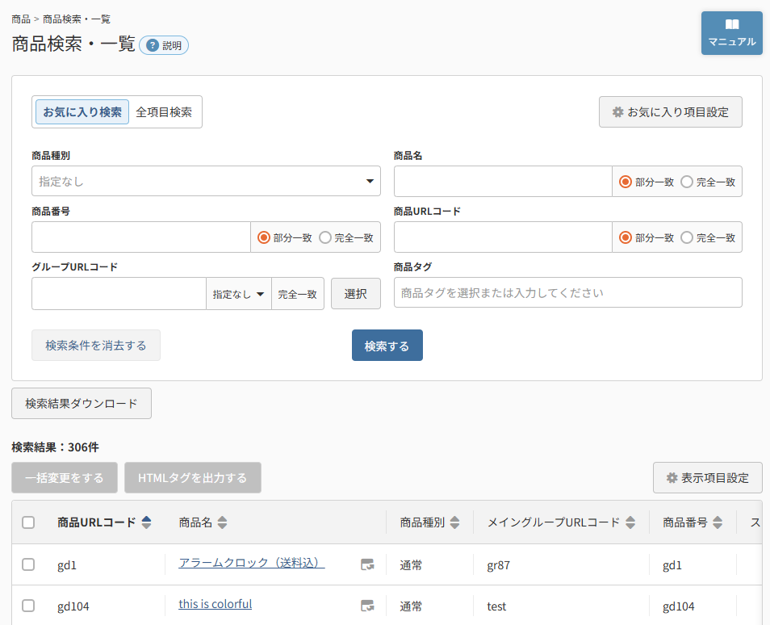This screenshot has height=625, width=770.
Task: Sort by メイングループURLコード column arrows
Action: click(x=630, y=522)
